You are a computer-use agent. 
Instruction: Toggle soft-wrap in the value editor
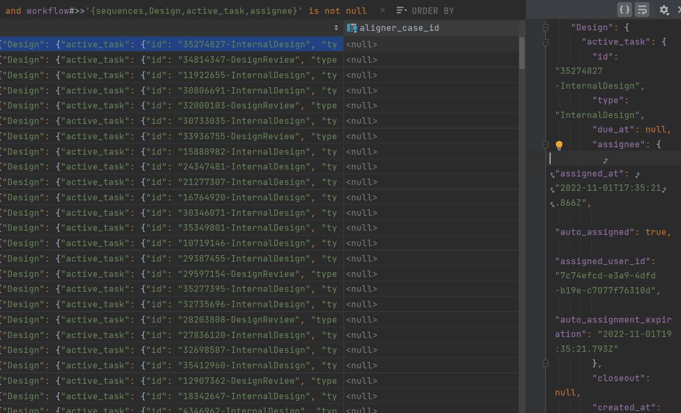click(x=642, y=10)
